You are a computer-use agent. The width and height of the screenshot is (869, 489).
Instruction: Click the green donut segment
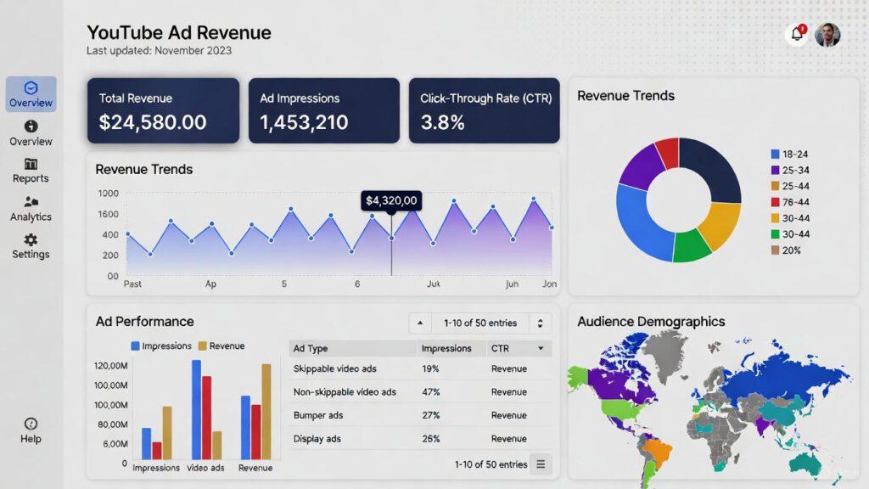tap(690, 245)
